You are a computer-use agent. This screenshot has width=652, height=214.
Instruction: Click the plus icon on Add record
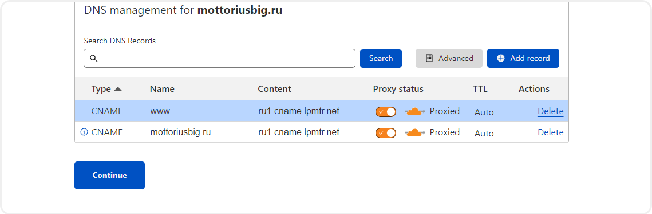[501, 58]
